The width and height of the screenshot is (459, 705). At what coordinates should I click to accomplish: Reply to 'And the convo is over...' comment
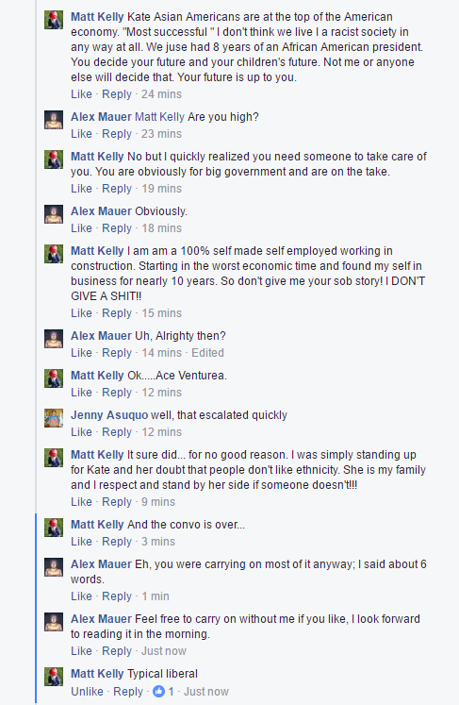pyautogui.click(x=117, y=542)
